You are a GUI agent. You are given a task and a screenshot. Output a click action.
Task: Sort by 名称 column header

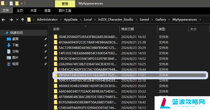[x=56, y=29]
